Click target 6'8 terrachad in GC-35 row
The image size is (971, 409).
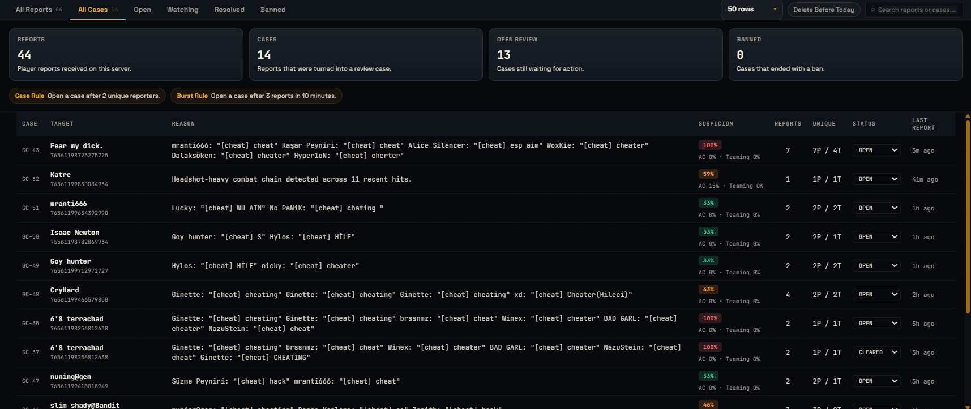pyautogui.click(x=77, y=319)
